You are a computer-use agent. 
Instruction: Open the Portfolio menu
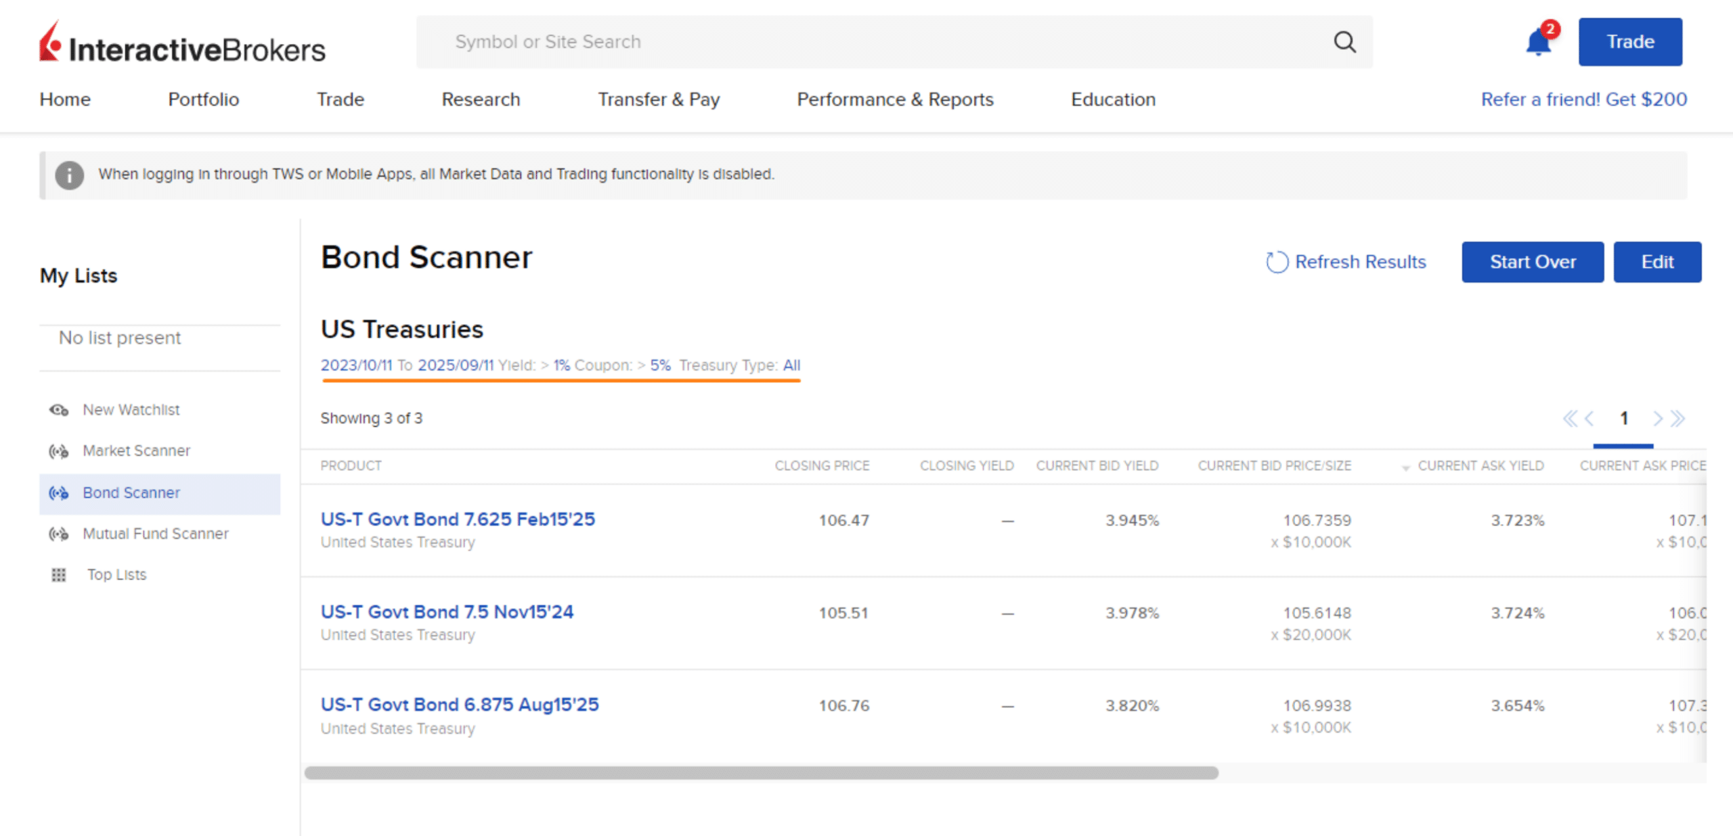click(x=203, y=99)
